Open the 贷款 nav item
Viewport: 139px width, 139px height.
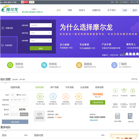click(70, 10)
